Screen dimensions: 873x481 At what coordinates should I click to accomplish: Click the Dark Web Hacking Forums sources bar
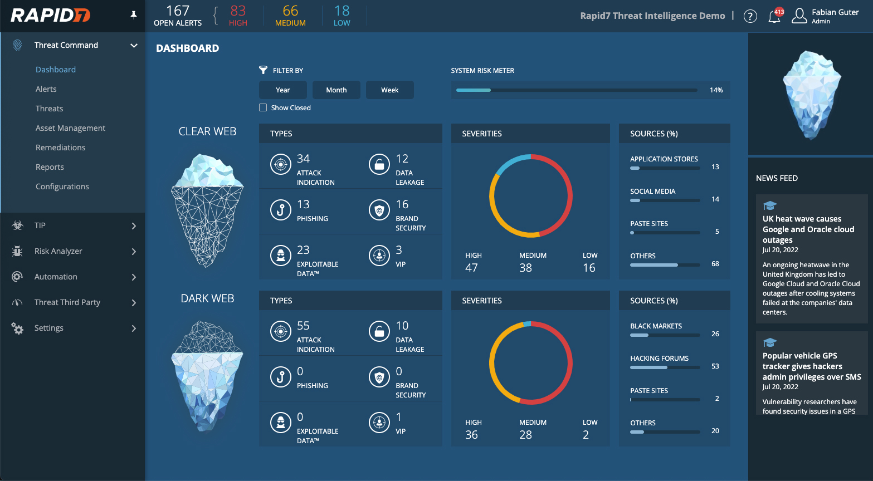665,367
